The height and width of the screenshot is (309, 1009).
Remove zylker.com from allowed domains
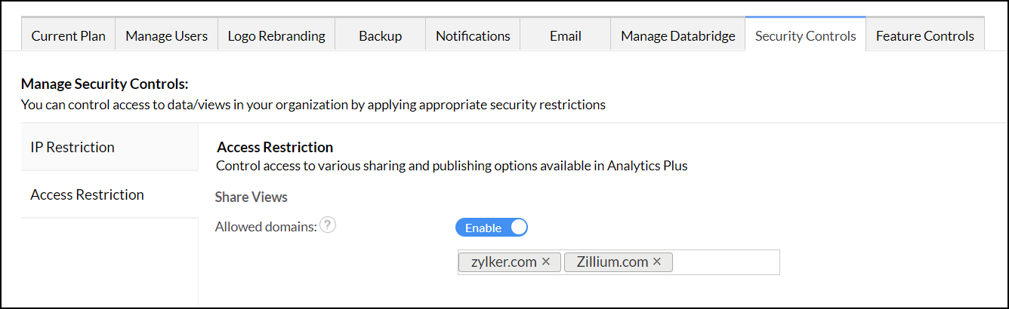[x=546, y=262]
